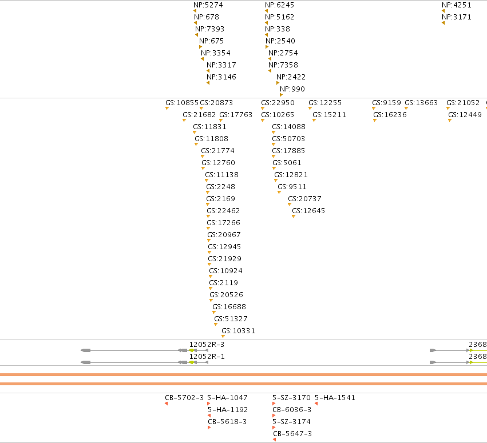487x443 pixels.
Task: Click NP:675 insertion marker label
Action: coord(211,41)
